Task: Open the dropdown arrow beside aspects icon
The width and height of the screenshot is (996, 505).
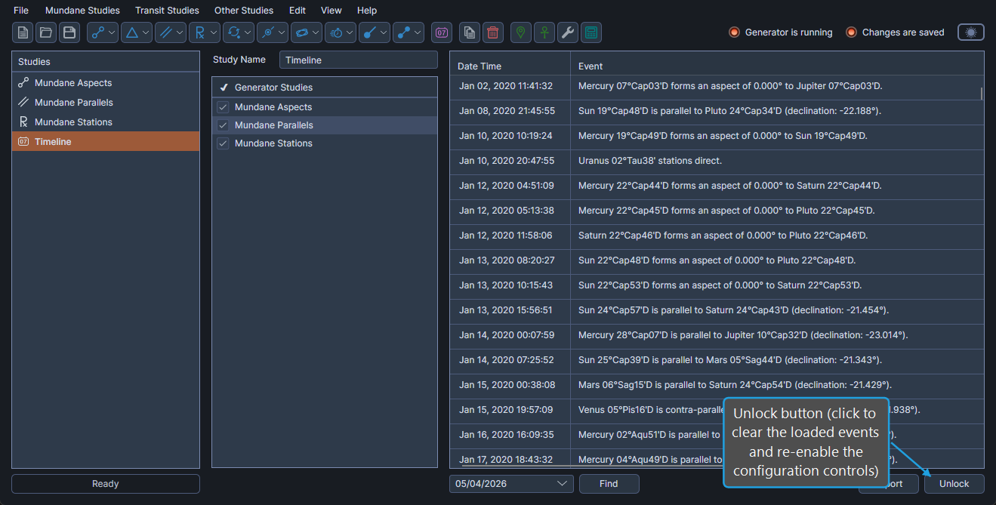Action: pos(113,32)
